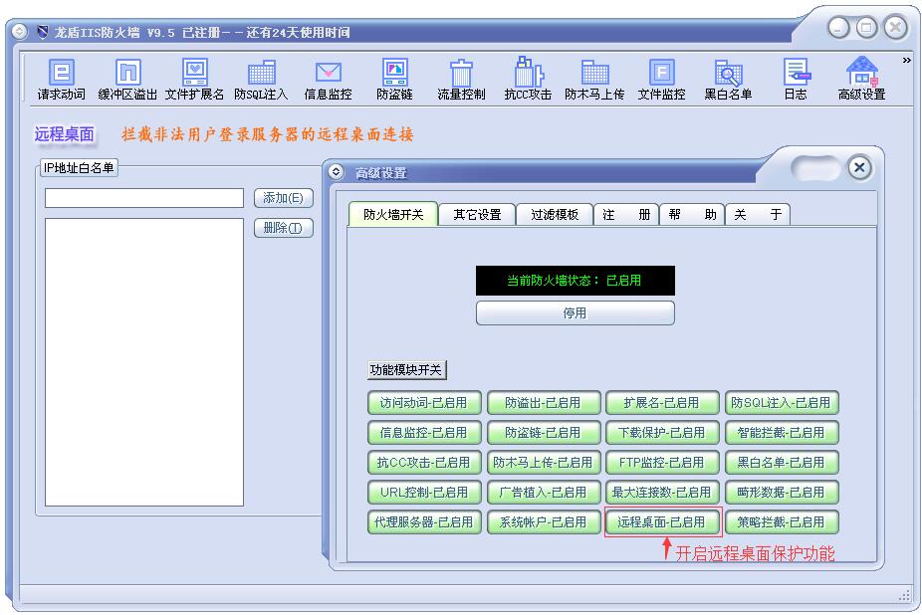Open the 请求动词 toolbar icon

tap(61, 80)
